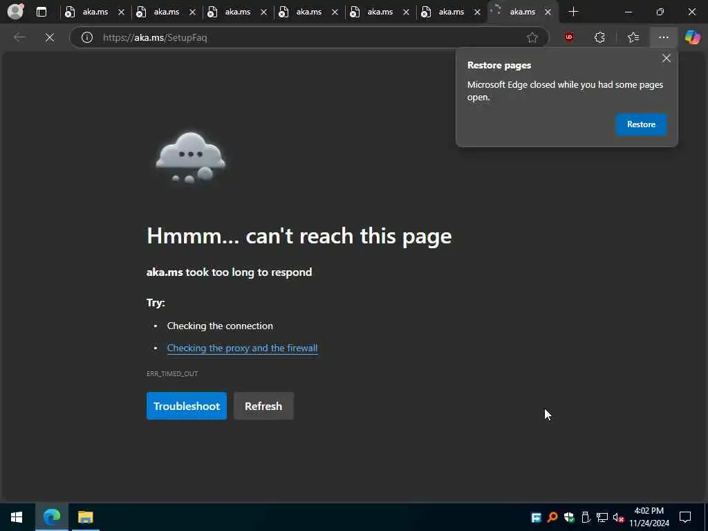The height and width of the screenshot is (531, 708).
Task: Open the Edge profile avatar menu
Action: tap(15, 11)
